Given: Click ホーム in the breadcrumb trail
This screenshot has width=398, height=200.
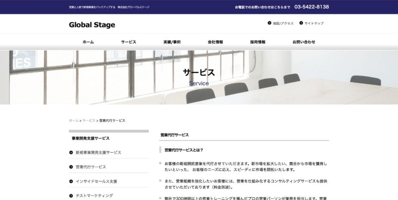Looking at the screenshot, I should pyautogui.click(x=73, y=121).
